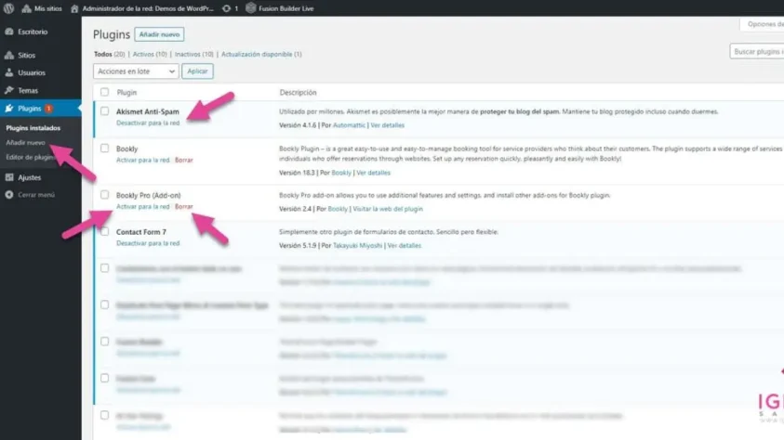Viewport: 784px width, 440px height.
Task: Click the Descripción column header
Action: pos(298,92)
